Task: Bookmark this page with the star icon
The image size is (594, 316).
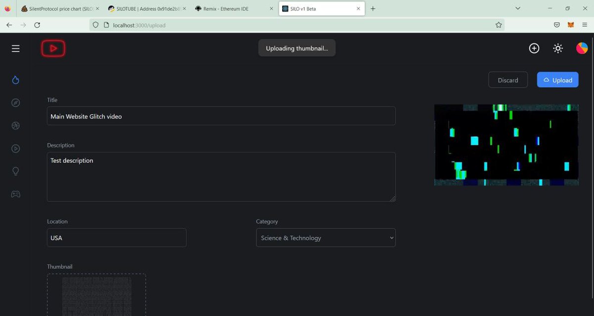Action: tap(498, 25)
